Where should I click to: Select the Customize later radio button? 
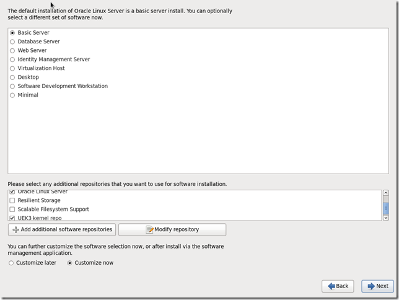click(11, 263)
